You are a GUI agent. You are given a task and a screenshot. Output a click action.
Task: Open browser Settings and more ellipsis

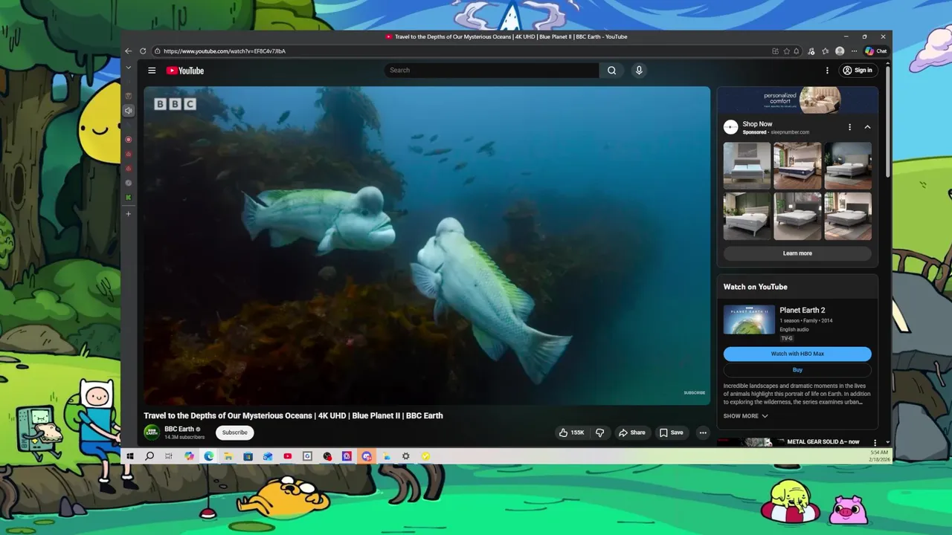click(854, 51)
